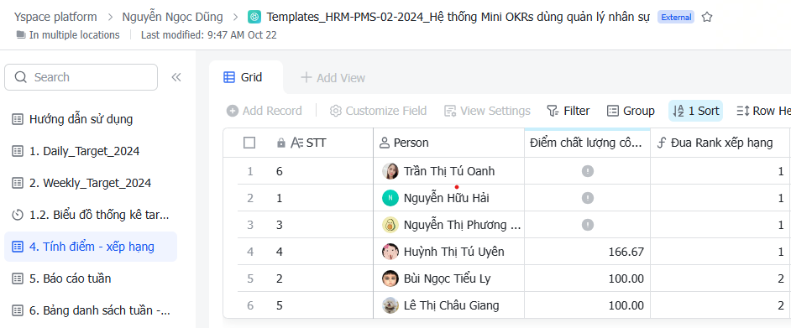Click Add Record button
Image resolution: width=791 pixels, height=328 pixels.
[x=264, y=111]
